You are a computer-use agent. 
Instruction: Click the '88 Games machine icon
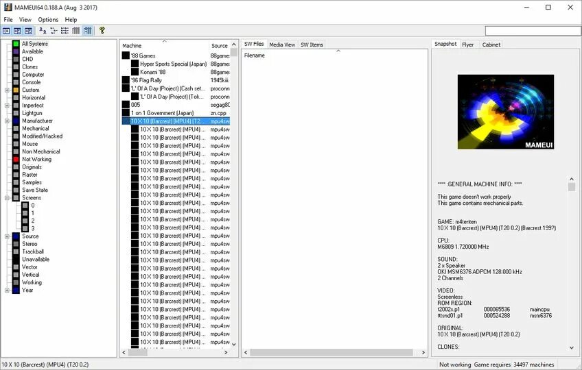pyautogui.click(x=126, y=56)
